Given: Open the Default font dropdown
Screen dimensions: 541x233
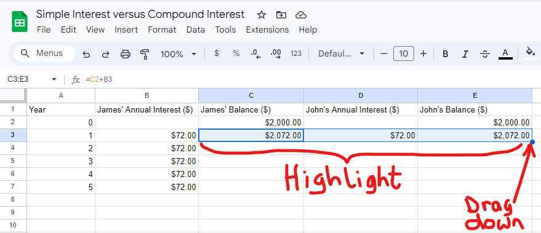Looking at the screenshot, I should [341, 53].
